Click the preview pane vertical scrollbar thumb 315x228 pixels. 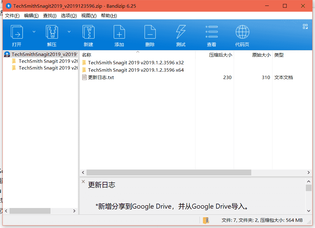309,188
